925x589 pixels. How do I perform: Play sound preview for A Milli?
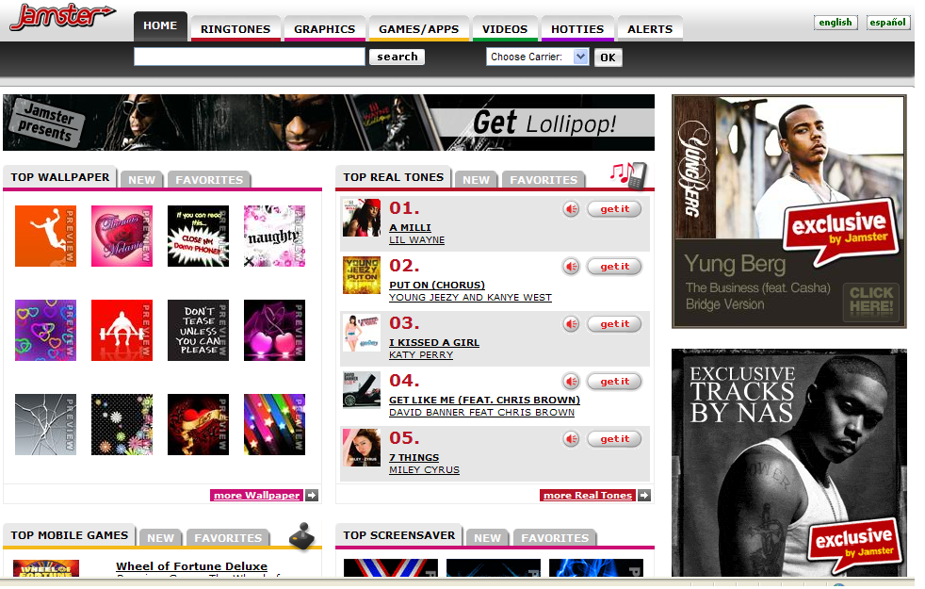[571, 209]
